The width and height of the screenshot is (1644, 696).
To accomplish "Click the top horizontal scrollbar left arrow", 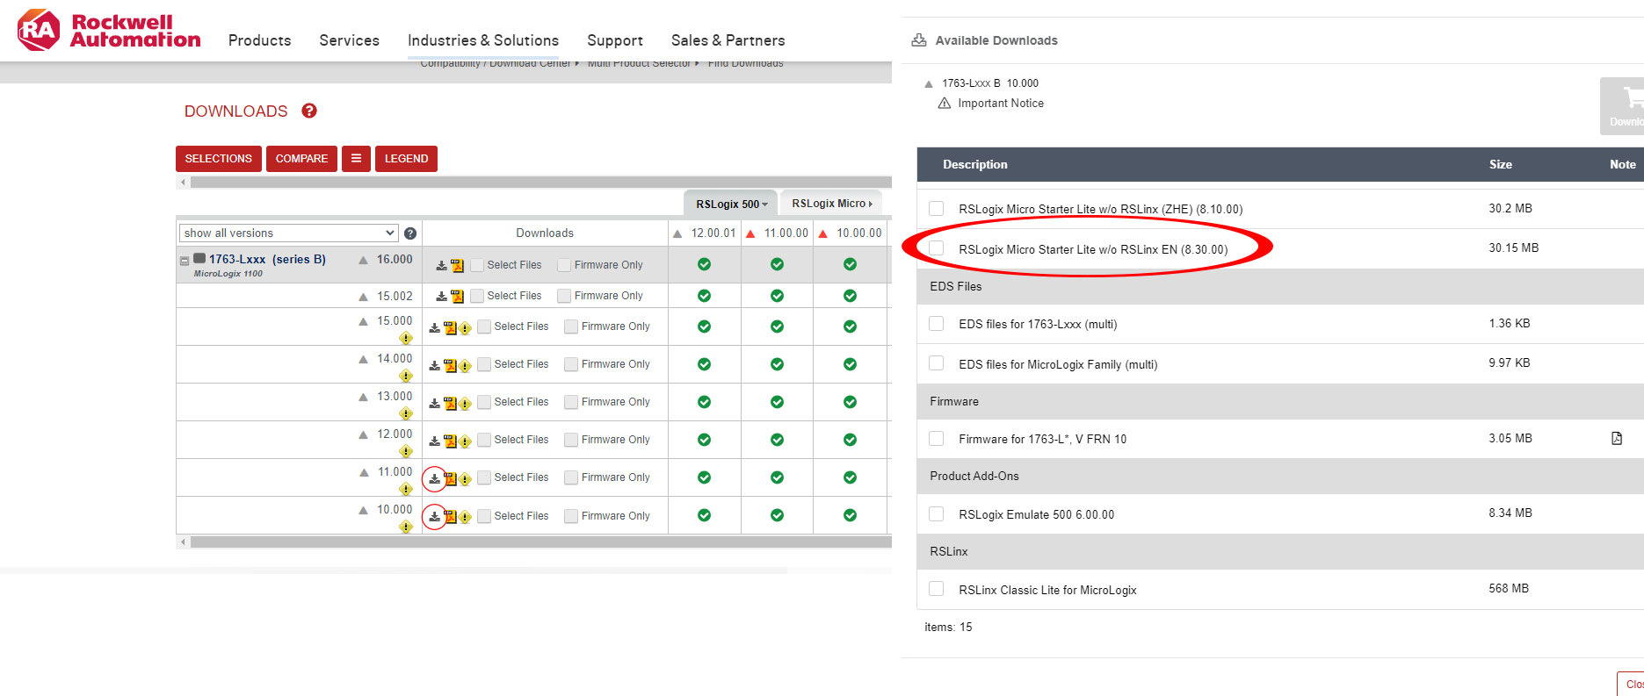I will point(183,183).
